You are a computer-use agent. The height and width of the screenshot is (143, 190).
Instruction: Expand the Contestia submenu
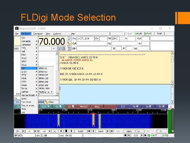[x=29, y=41]
